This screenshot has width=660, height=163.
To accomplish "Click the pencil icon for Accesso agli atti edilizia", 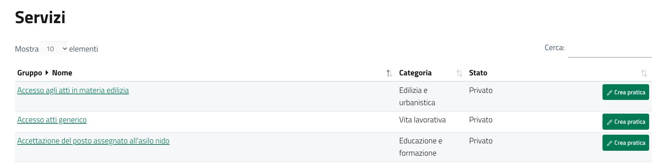I will (610, 93).
